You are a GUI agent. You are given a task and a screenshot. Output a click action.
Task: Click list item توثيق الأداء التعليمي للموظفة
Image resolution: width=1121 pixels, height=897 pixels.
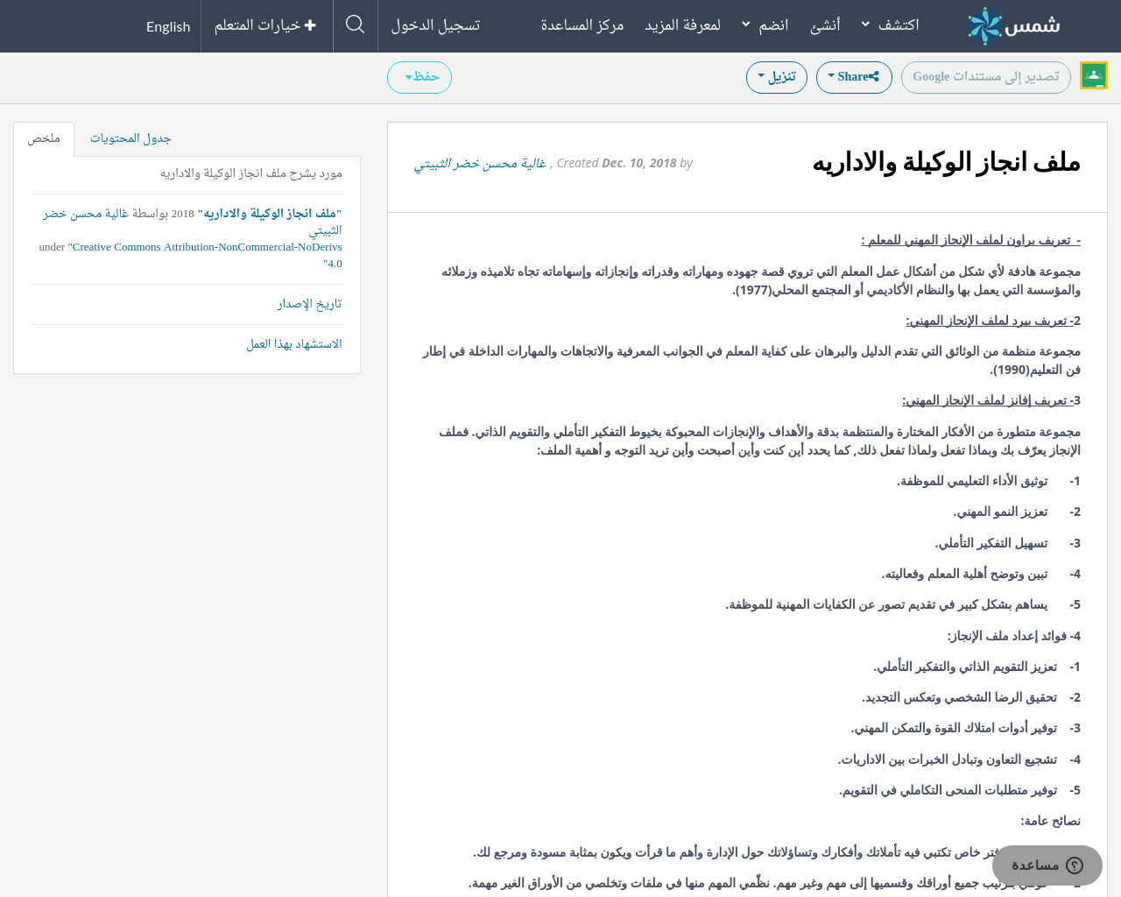coord(972,481)
